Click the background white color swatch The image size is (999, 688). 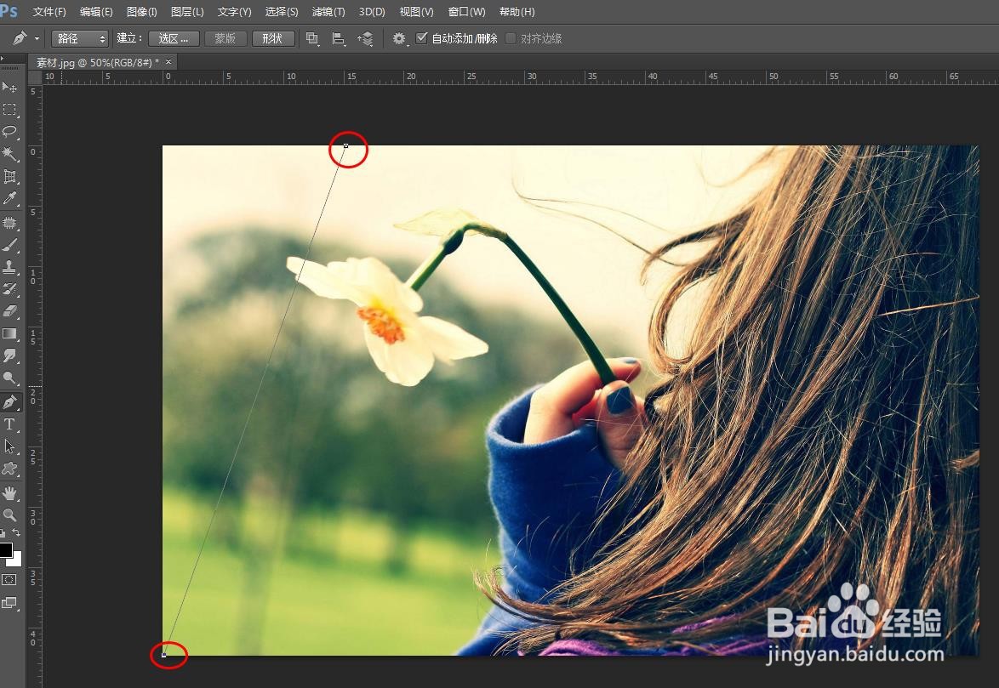16,560
